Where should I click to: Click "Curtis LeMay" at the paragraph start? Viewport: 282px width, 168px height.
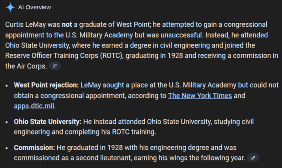(22, 24)
